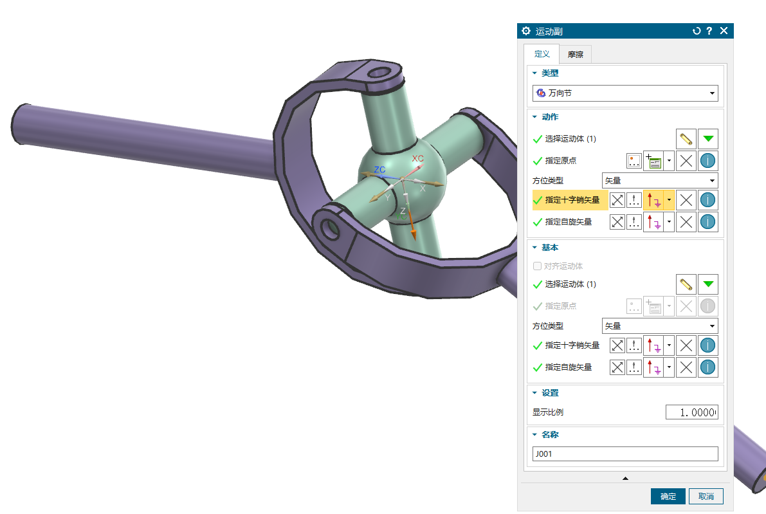This screenshot has height=514, width=766.
Task: Reset the 运动副 dialog using title bar icon
Action: [697, 31]
